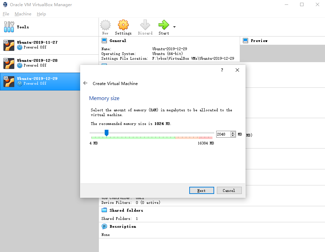Expand the Start button dropdown arrow
The height and width of the screenshot is (252, 325).
tap(174, 27)
